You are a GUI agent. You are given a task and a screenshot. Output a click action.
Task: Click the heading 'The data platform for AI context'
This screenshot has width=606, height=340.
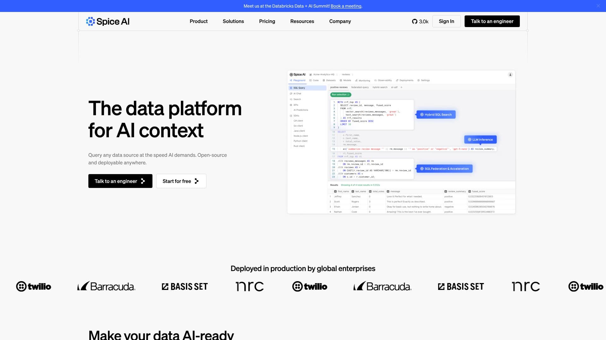tap(165, 119)
